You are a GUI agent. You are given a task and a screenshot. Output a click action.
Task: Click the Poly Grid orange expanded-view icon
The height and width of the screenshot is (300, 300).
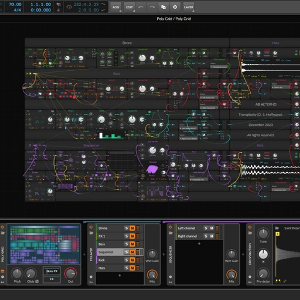(x=2, y=271)
